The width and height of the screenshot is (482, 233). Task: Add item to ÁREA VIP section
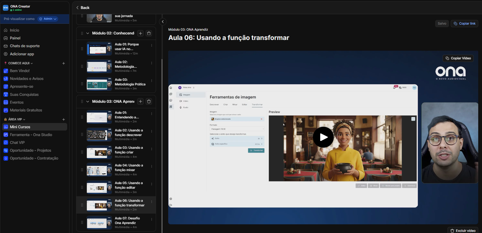64,119
